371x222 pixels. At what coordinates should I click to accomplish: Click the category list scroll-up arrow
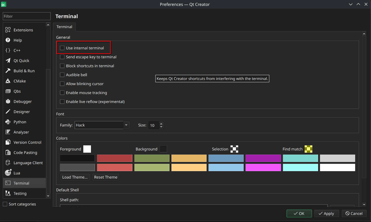pyautogui.click(x=48, y=25)
